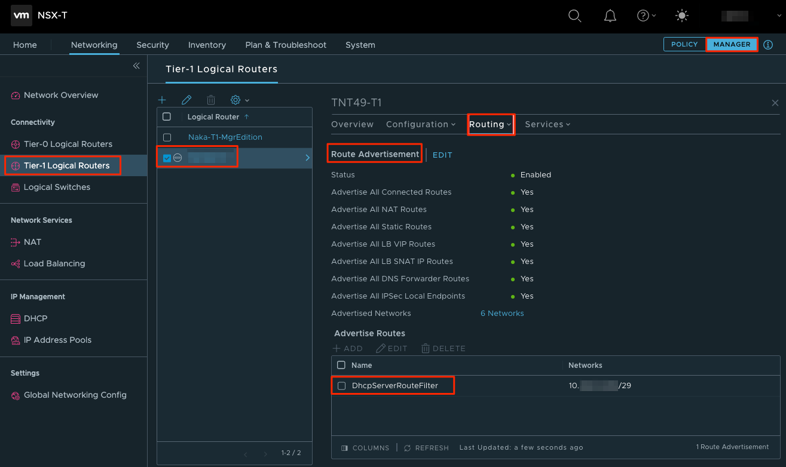This screenshot has height=467, width=786.
Task: Toggle the light/dark theme sun icon
Action: coord(682,16)
